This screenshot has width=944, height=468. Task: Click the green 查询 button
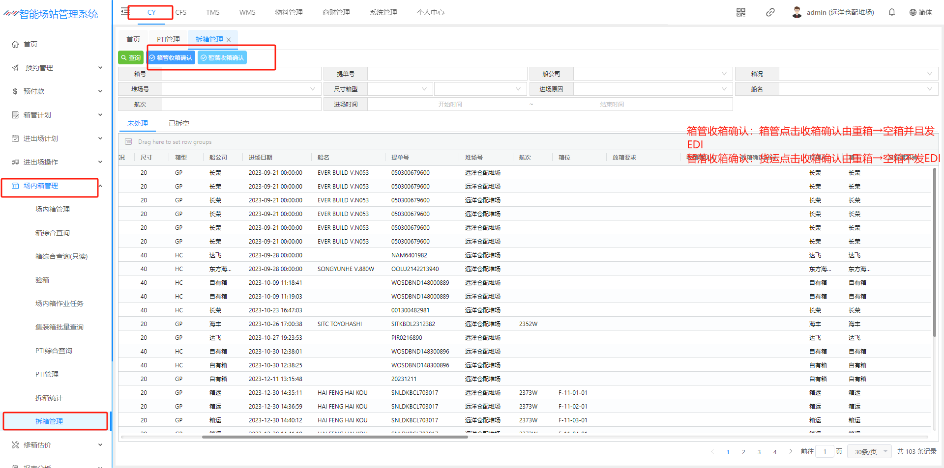coord(131,58)
